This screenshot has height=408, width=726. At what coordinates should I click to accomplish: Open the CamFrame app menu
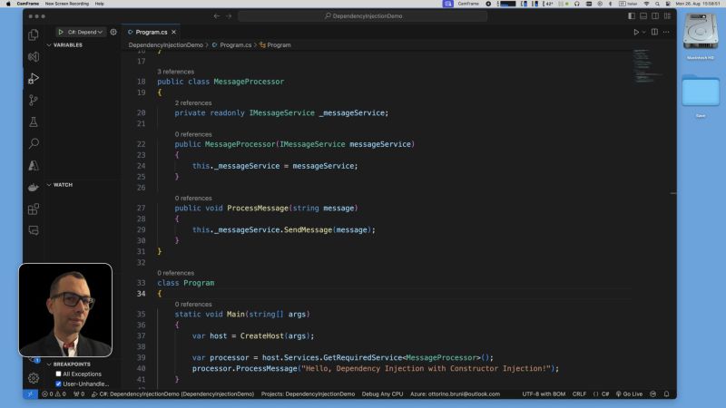[28, 4]
